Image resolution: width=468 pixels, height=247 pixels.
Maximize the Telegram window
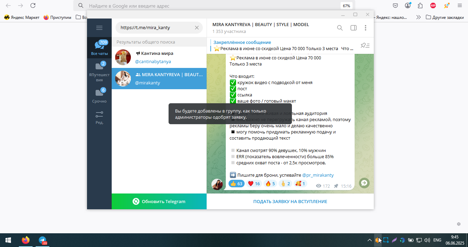355,14
